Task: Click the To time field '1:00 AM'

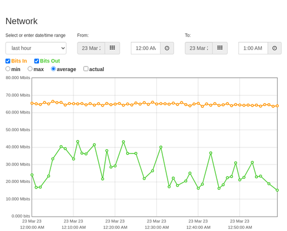Action: click(x=253, y=48)
